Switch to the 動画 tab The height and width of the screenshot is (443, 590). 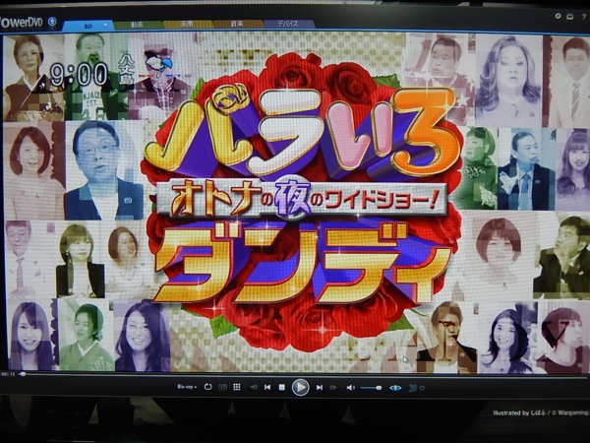(138, 25)
